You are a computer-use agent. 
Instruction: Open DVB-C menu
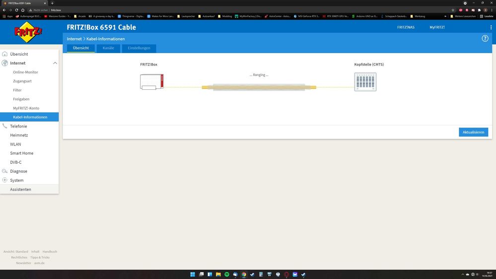pos(16,162)
